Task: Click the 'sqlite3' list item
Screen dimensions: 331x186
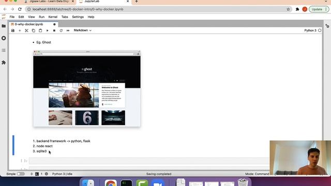Action: point(41,151)
